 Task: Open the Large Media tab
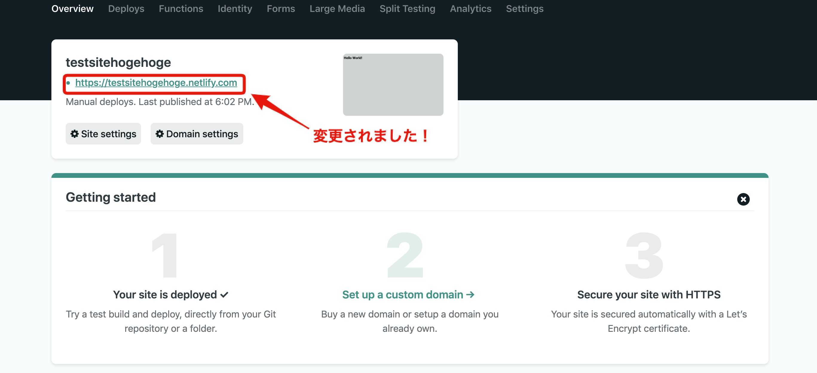click(x=337, y=9)
